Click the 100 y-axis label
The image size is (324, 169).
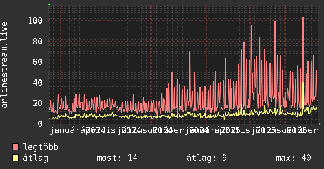click(x=35, y=20)
